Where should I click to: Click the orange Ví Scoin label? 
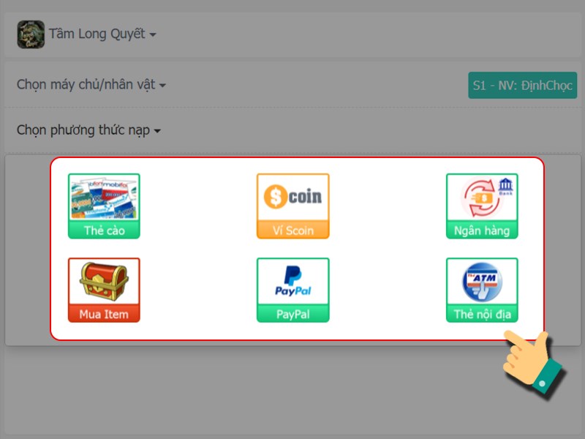pyautogui.click(x=293, y=230)
